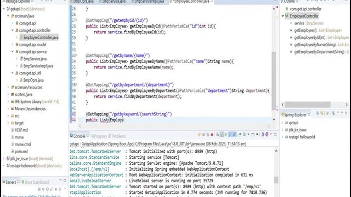Collapse the getapi project node
This screenshot has width=351, height=197.
[x=4, y=9]
